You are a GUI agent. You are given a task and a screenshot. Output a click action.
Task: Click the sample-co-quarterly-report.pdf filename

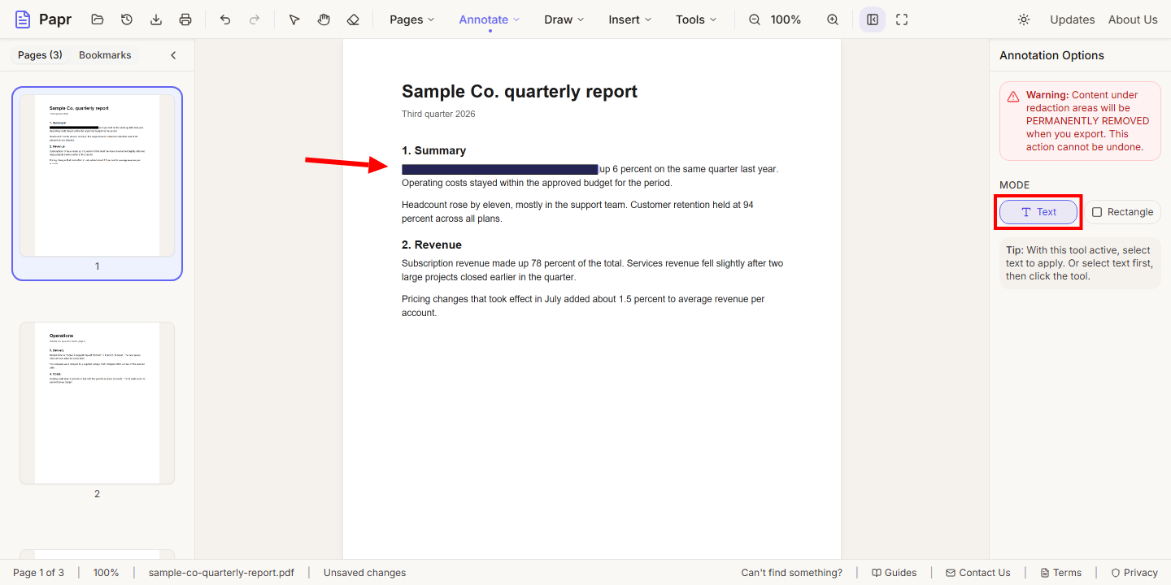pyautogui.click(x=221, y=573)
